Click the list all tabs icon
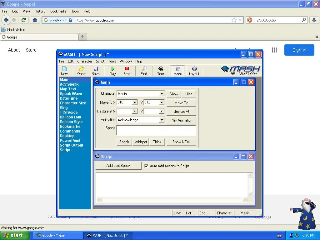The image size is (320, 240). point(317,37)
